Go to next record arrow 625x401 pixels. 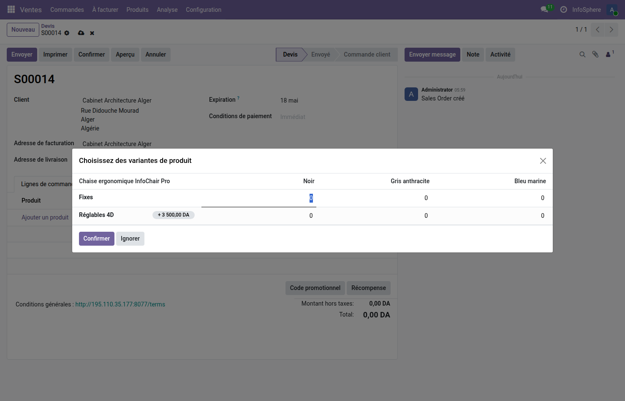(x=611, y=30)
